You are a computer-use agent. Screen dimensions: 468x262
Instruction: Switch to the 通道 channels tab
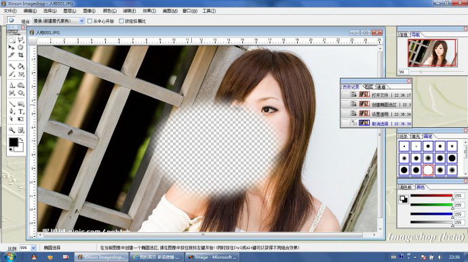click(381, 87)
